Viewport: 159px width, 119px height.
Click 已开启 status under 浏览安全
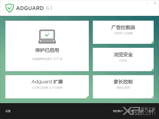tap(123, 61)
